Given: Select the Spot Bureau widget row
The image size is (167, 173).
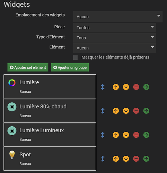Looking at the screenshot, I should click(50, 158).
